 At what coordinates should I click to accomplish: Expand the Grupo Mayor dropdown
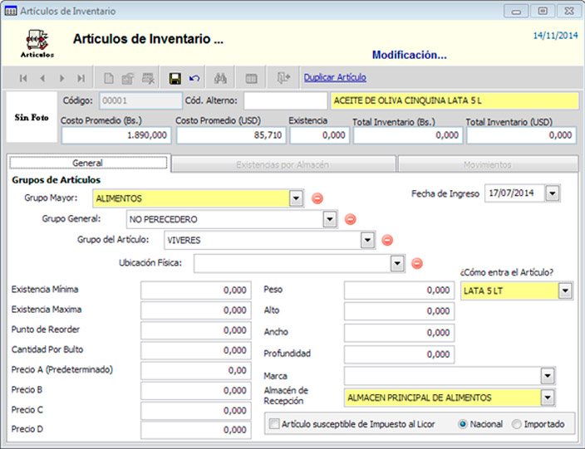(297, 198)
